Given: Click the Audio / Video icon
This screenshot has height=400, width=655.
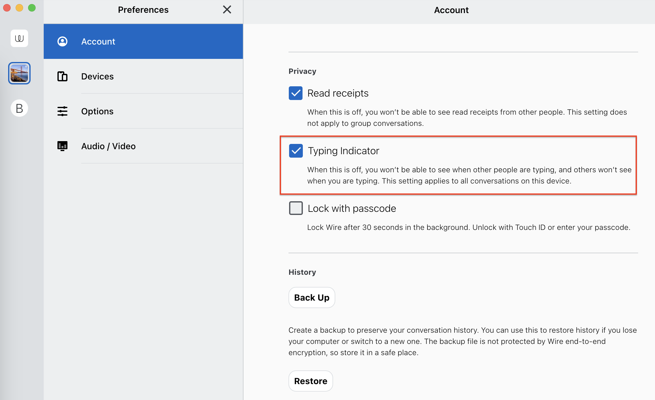Looking at the screenshot, I should tap(62, 146).
